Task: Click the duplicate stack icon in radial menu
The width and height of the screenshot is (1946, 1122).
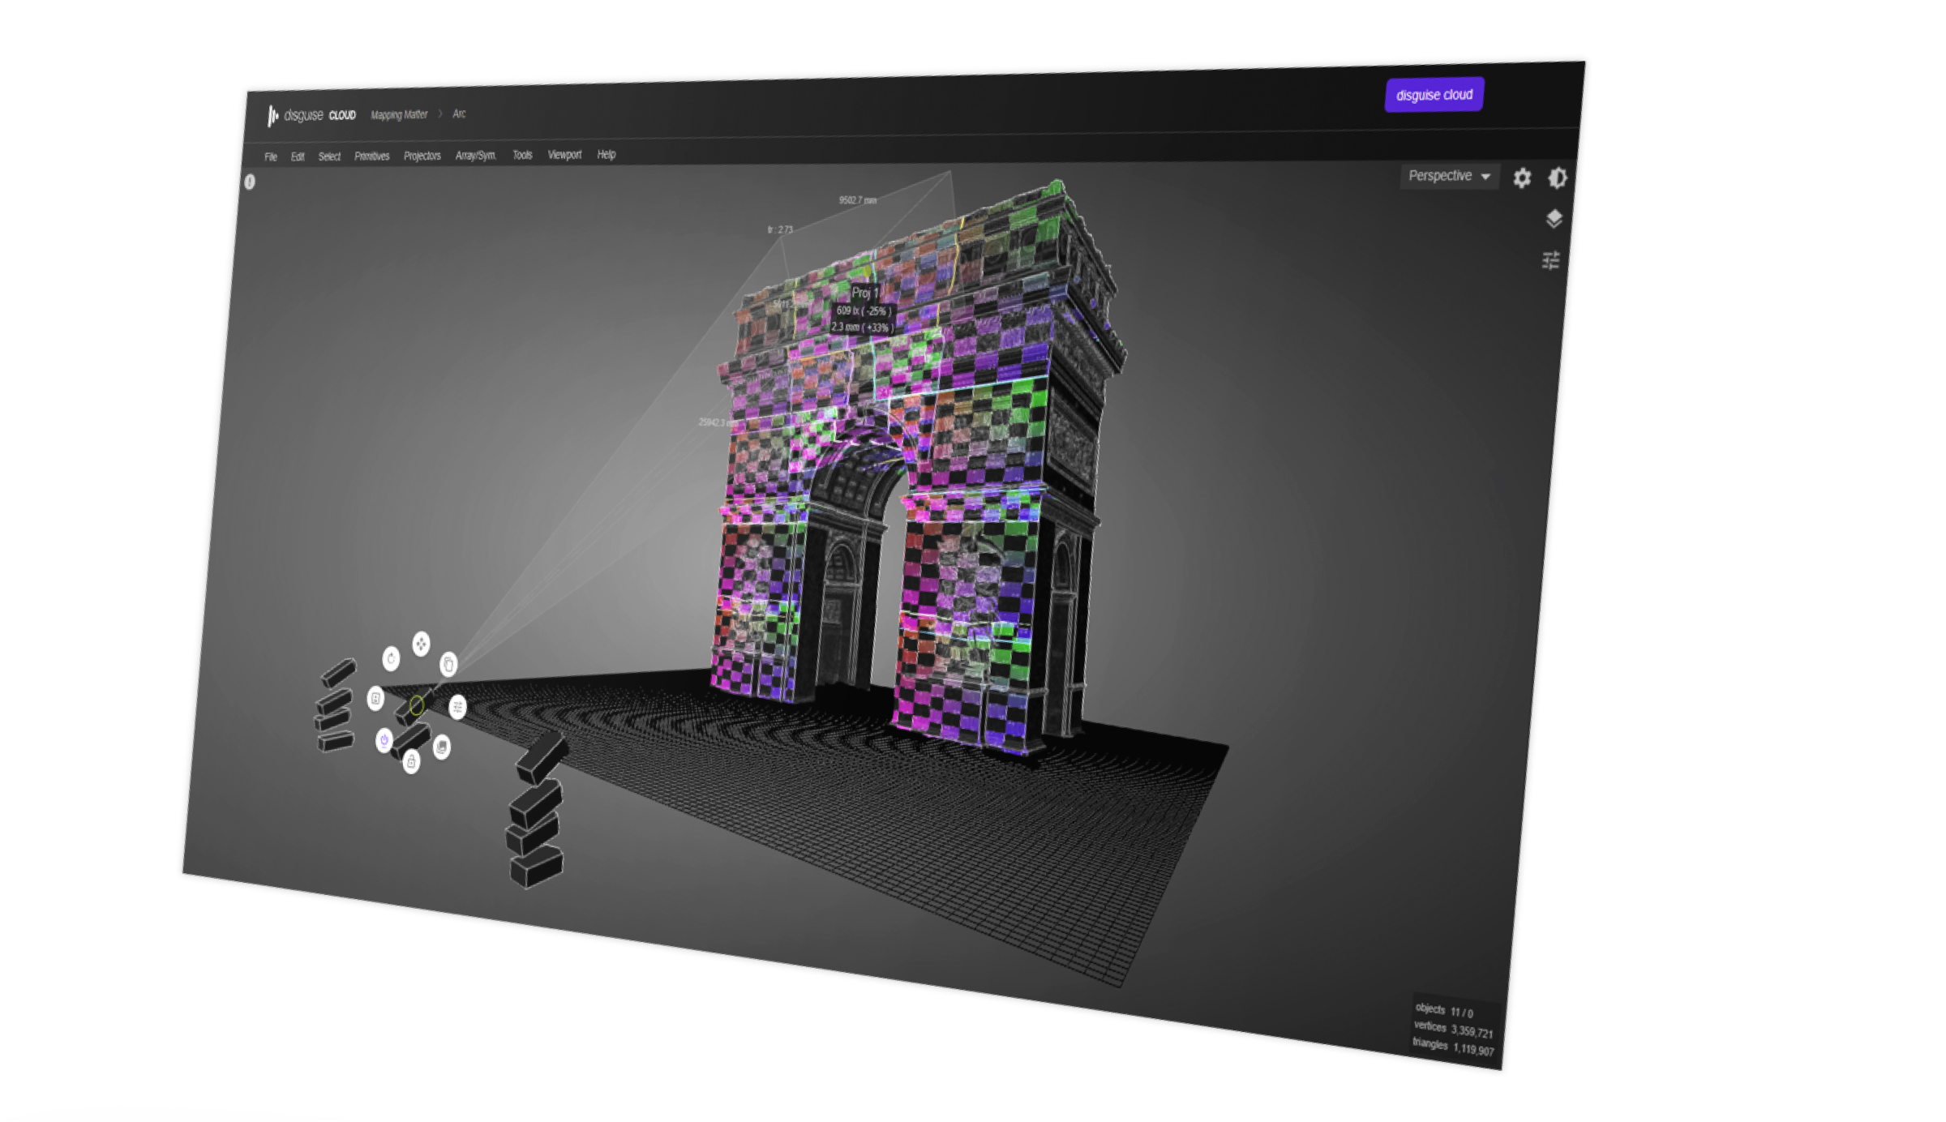Action: tap(441, 747)
